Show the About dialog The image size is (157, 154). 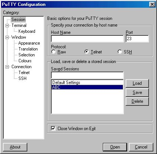pos(15,147)
